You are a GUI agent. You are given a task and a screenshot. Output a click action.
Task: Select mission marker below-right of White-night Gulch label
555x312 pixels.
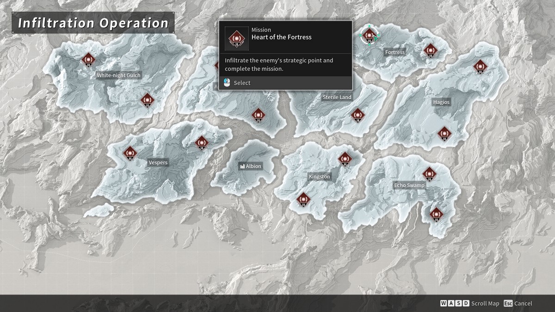click(147, 99)
